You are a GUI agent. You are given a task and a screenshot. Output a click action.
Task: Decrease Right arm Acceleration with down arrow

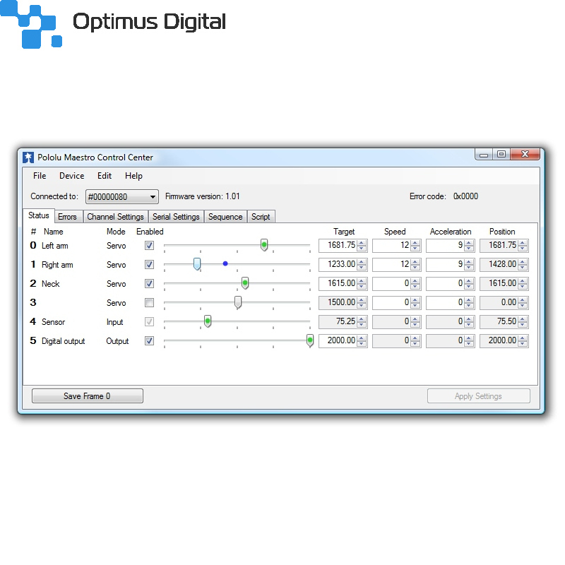[x=469, y=268]
